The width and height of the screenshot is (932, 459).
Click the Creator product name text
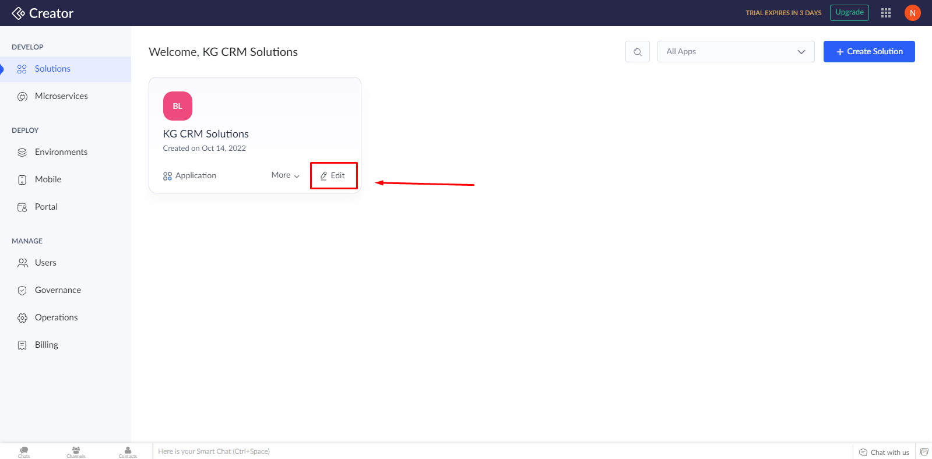click(51, 13)
